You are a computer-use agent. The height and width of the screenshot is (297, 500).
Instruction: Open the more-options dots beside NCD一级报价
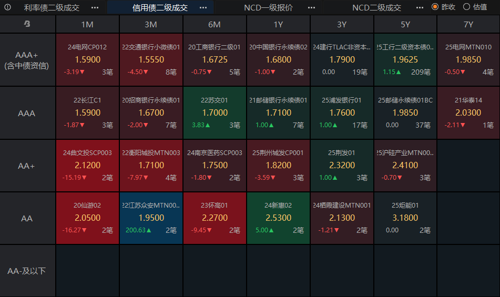tap(312, 8)
